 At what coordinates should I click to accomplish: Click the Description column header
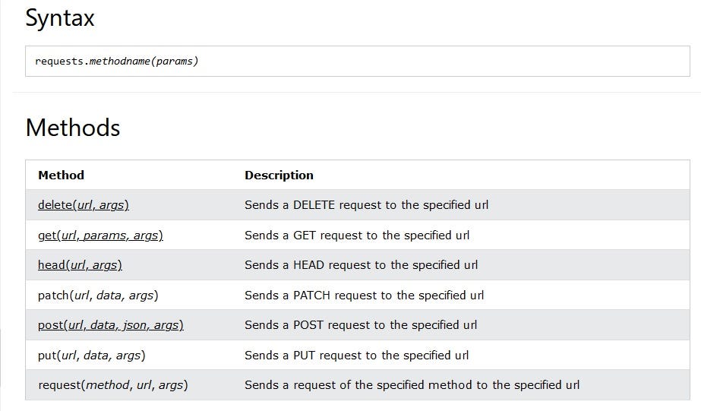(x=279, y=175)
